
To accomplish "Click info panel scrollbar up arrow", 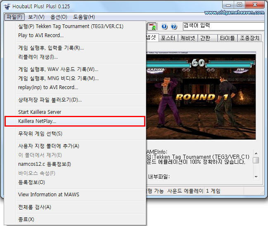I will click(x=256, y=153).
